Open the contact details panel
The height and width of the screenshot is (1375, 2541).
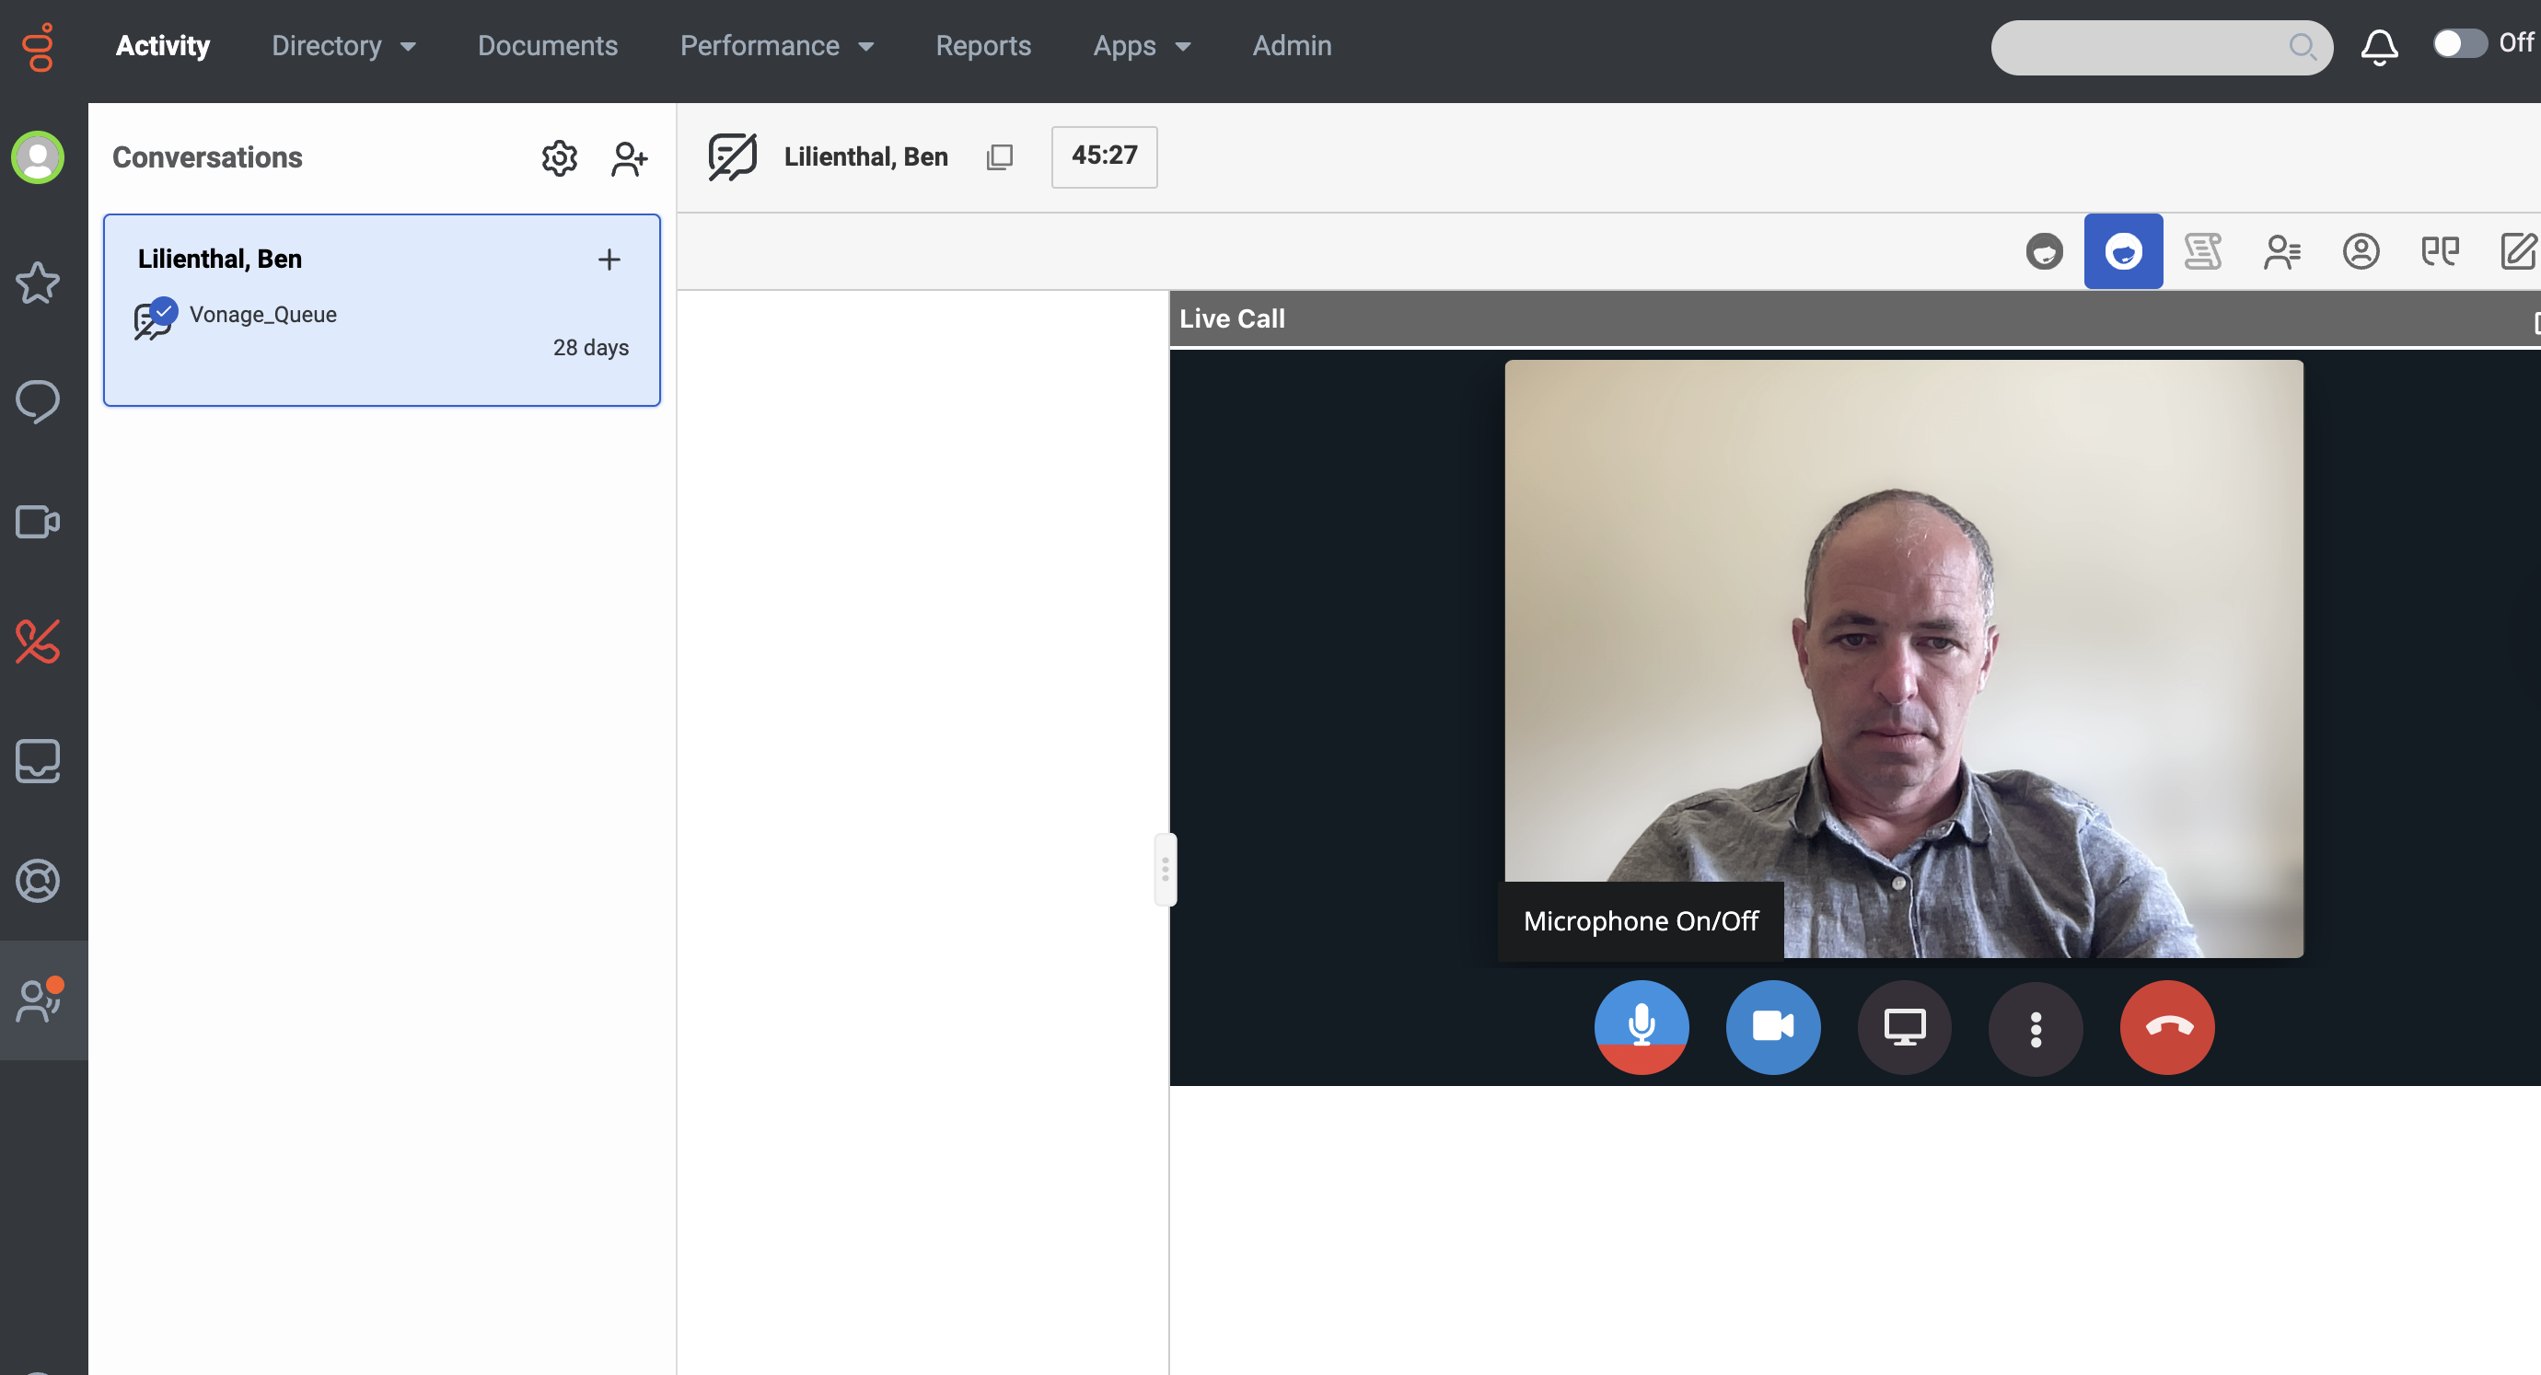pos(2361,251)
